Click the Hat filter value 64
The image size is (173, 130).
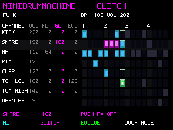click(48, 52)
